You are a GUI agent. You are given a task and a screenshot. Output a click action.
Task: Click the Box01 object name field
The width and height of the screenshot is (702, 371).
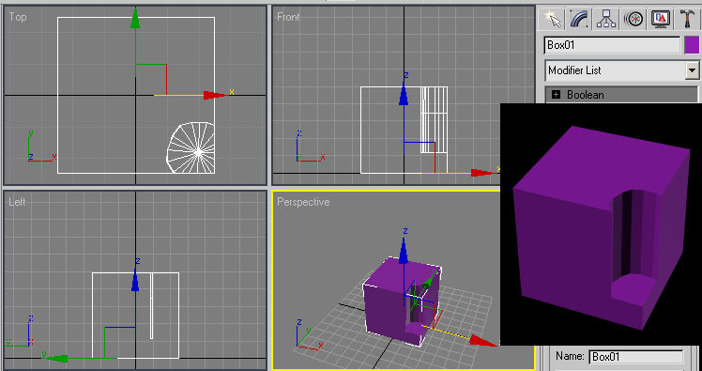(613, 45)
